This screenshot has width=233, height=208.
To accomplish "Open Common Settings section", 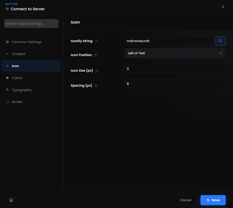I will pos(31,42).
